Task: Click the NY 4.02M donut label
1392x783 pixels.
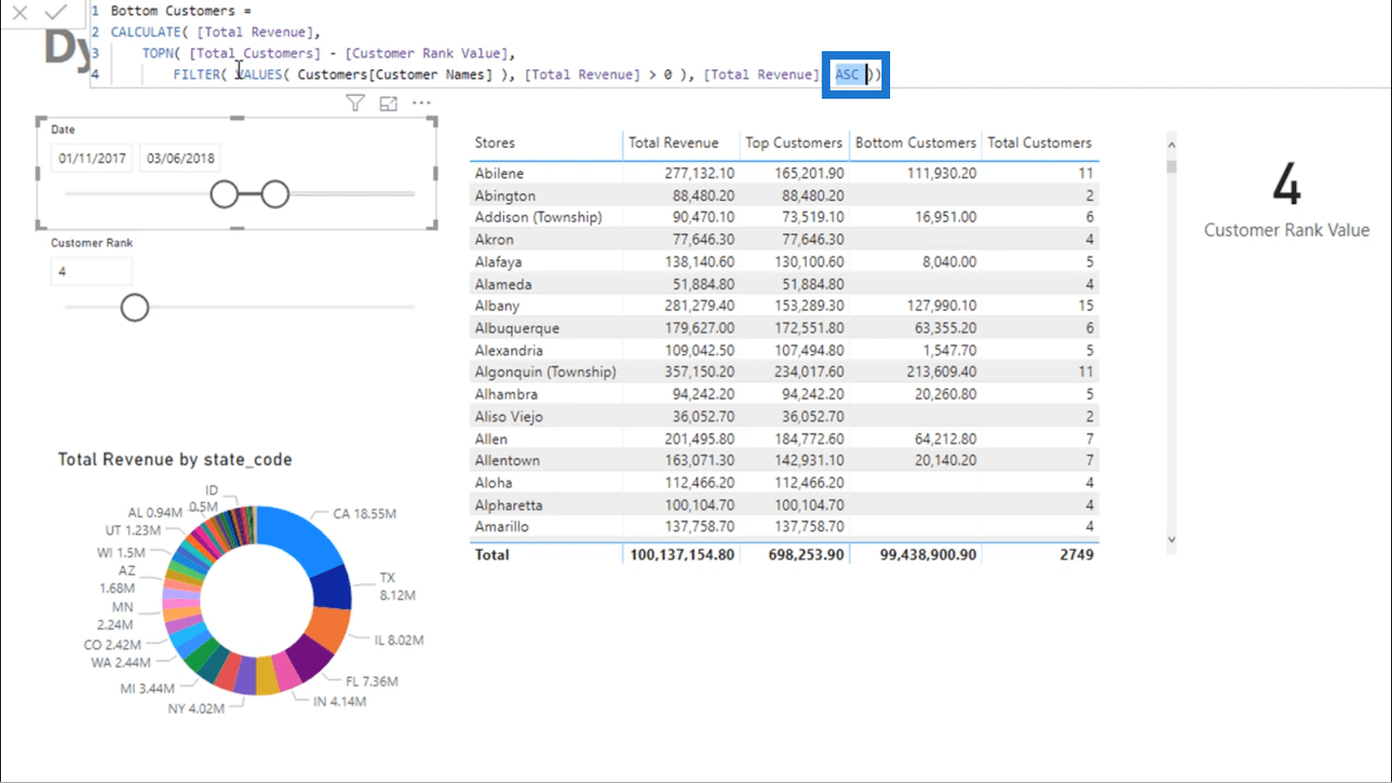Action: pos(196,708)
